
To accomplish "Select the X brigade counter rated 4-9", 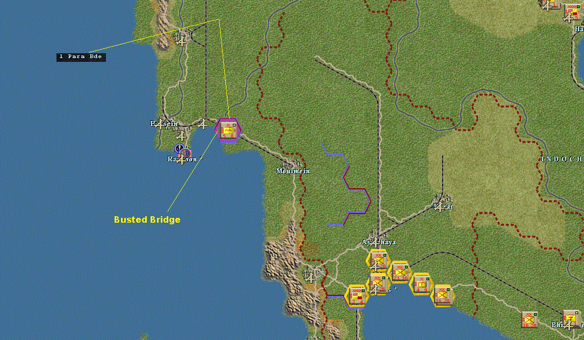I will coord(421,284).
